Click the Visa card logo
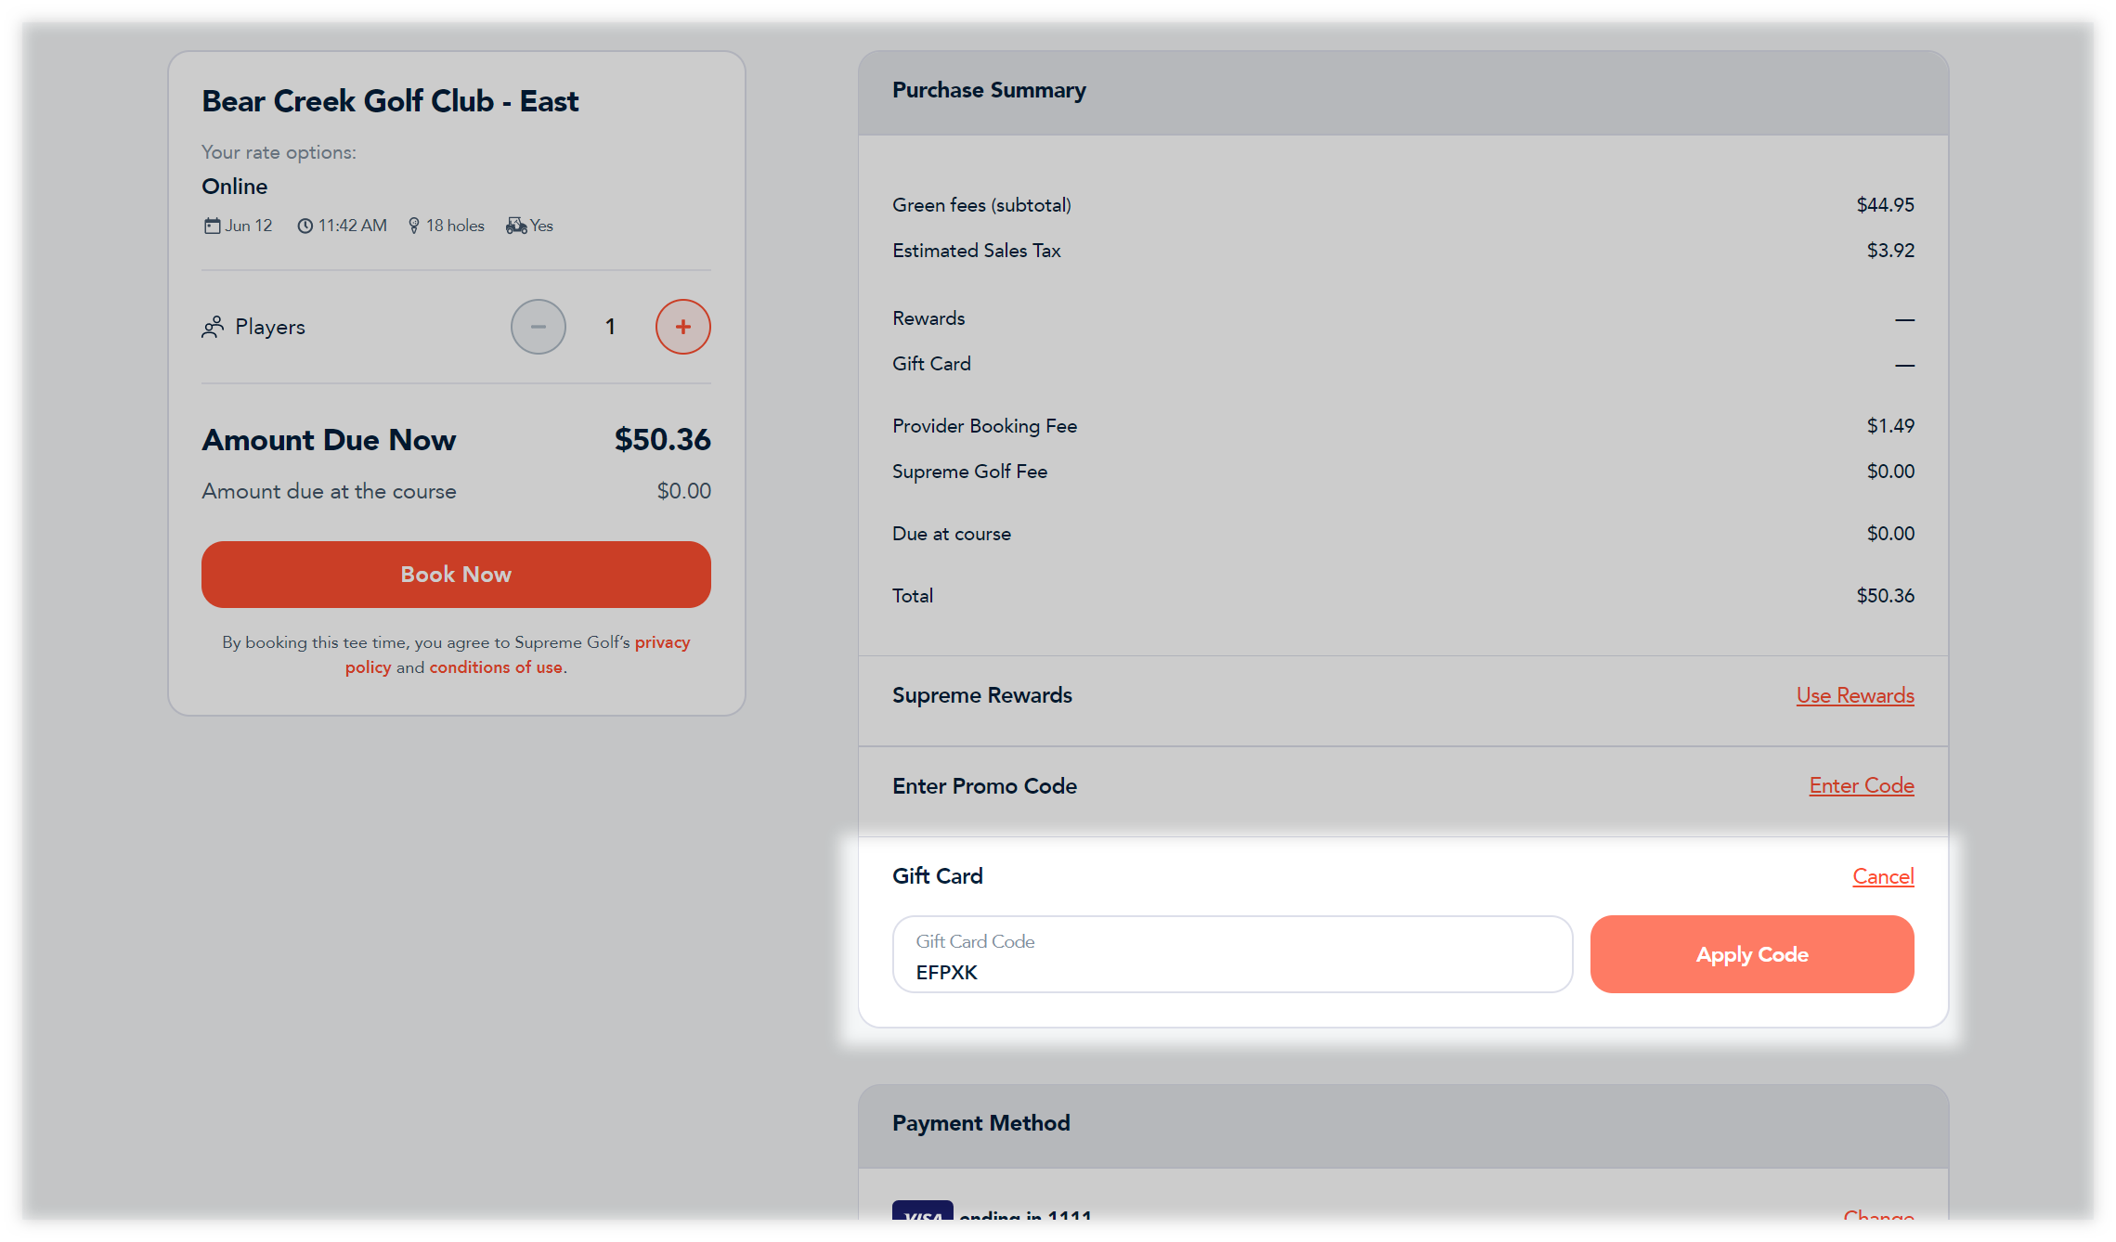The image size is (2116, 1242). [922, 1210]
